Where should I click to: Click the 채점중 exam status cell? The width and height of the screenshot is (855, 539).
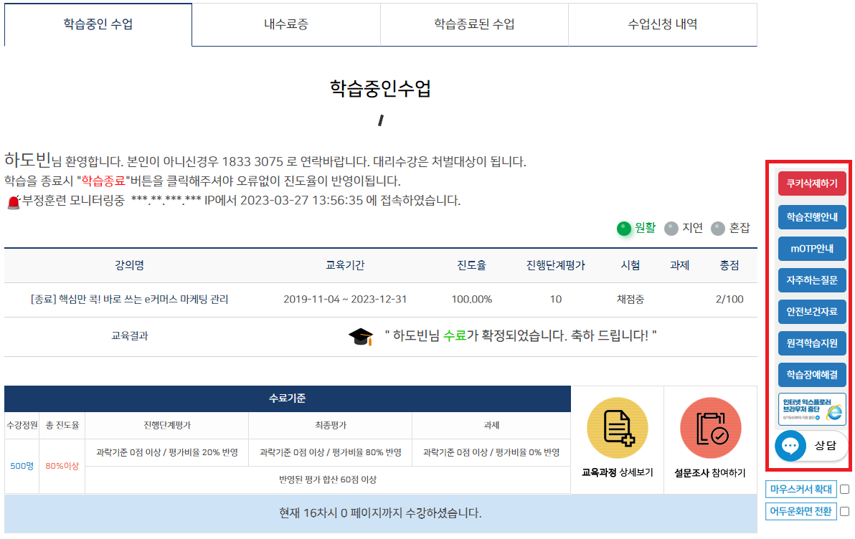[x=630, y=299]
